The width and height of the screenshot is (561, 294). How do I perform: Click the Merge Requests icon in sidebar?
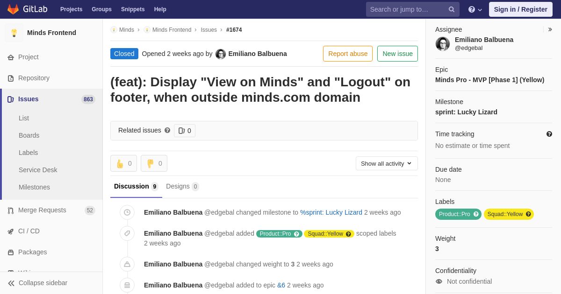[11, 210]
